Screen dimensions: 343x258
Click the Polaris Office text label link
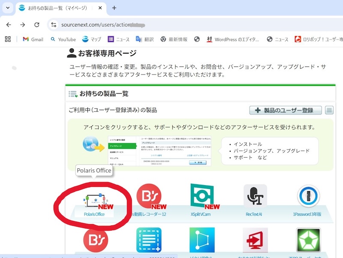[94, 214]
